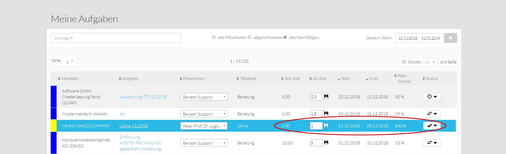Click the Zeitraum date range field

click(420, 38)
